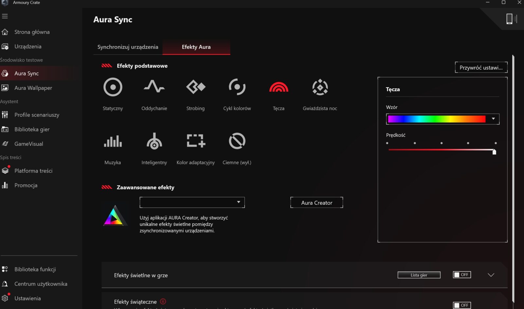
Task: Click the Prędkość speed slider handle
Action: click(x=494, y=151)
